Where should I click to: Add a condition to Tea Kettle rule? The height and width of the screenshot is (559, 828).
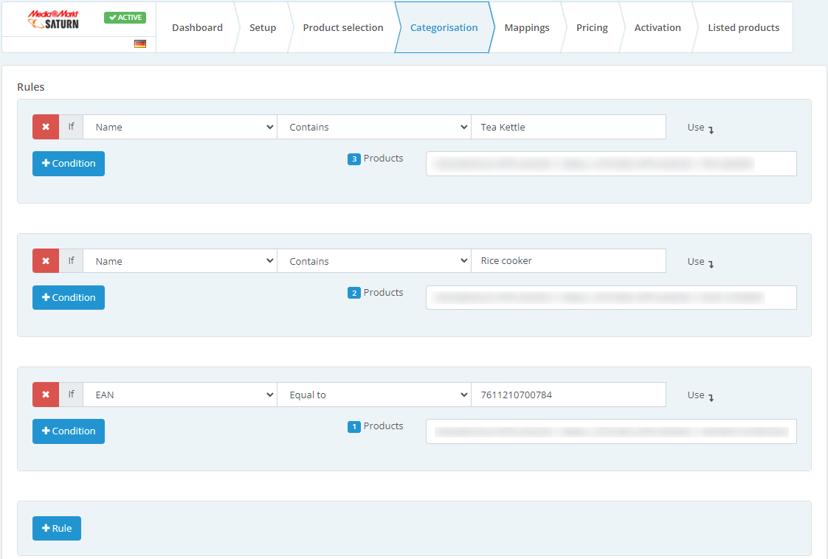[x=69, y=164]
